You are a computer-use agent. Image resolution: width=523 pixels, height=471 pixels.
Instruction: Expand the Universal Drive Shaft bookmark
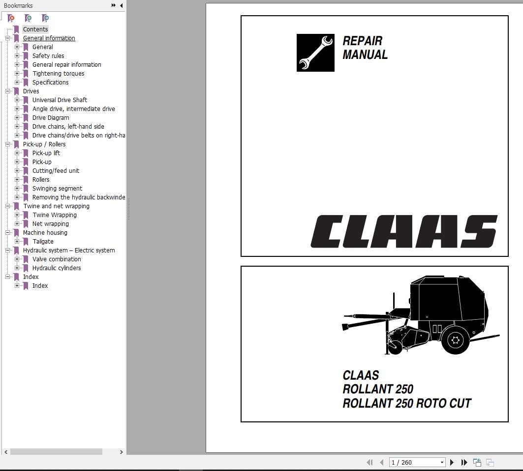pos(17,100)
